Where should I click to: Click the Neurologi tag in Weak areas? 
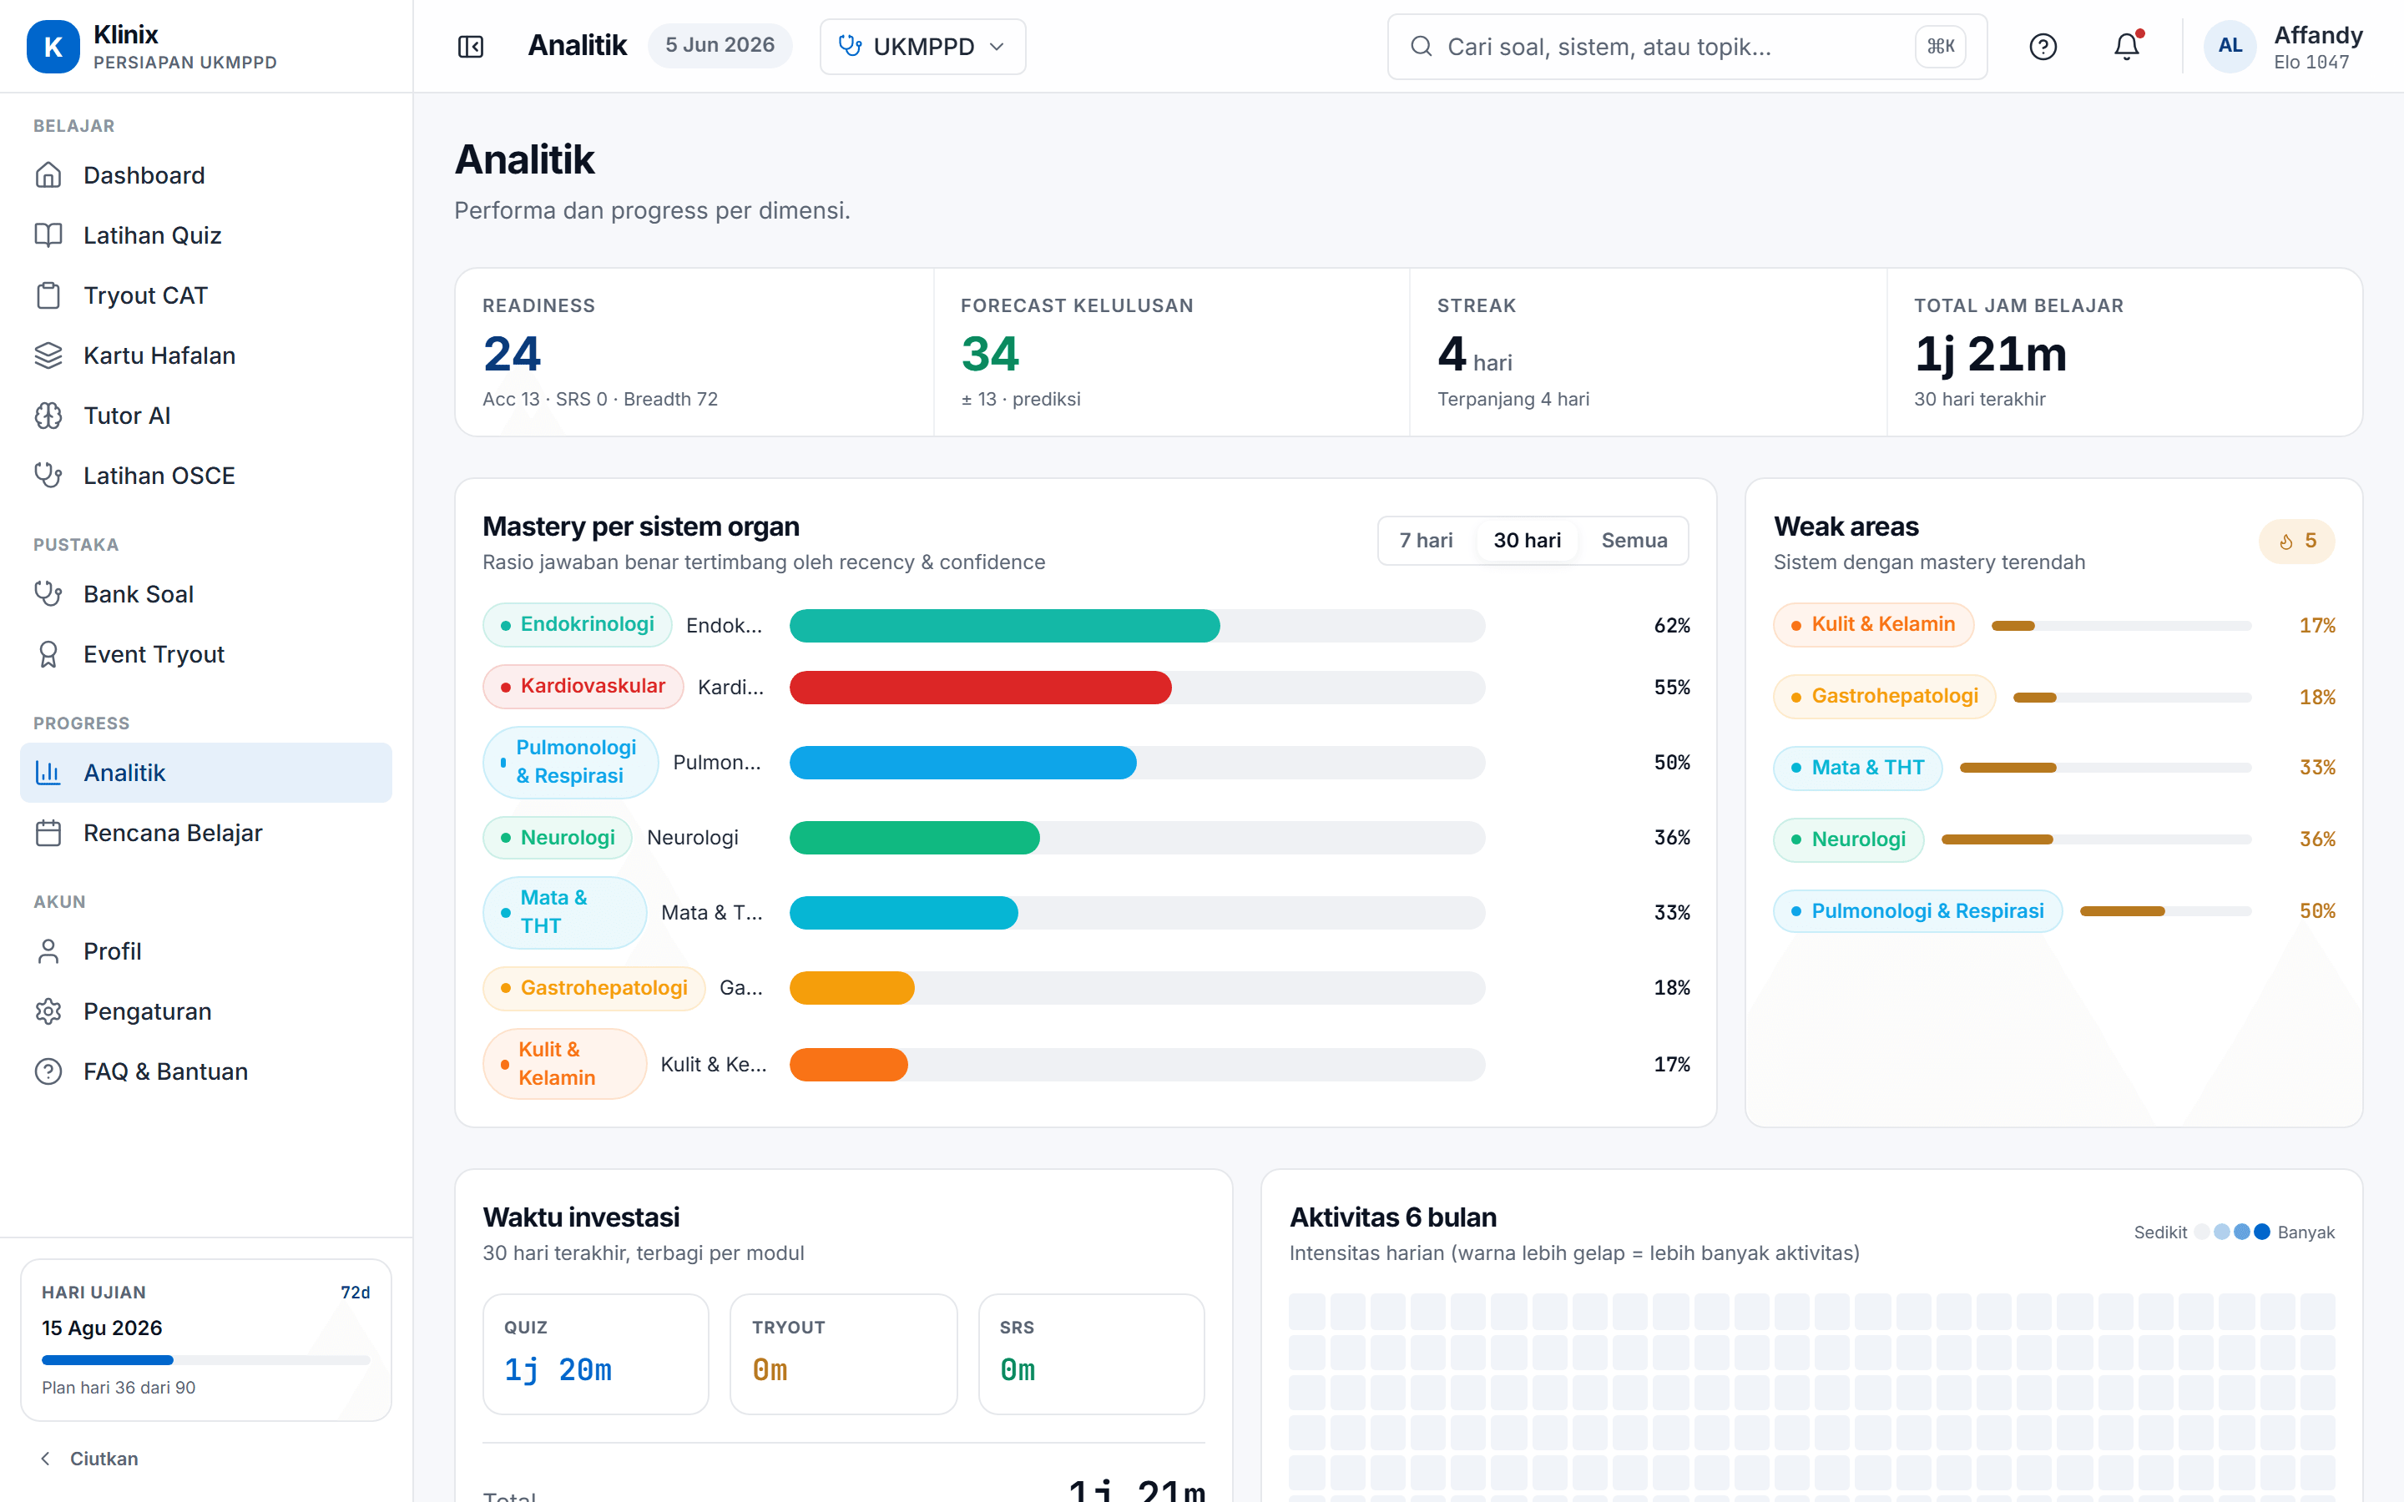1848,839
